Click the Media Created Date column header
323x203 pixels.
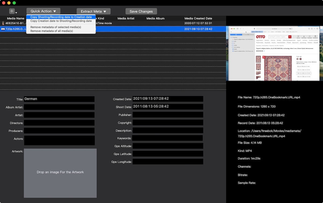[198, 19]
